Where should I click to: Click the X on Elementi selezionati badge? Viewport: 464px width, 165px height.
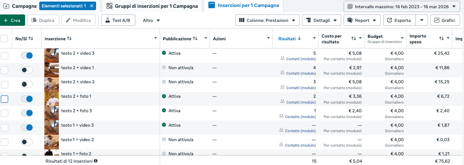[x=91, y=6]
